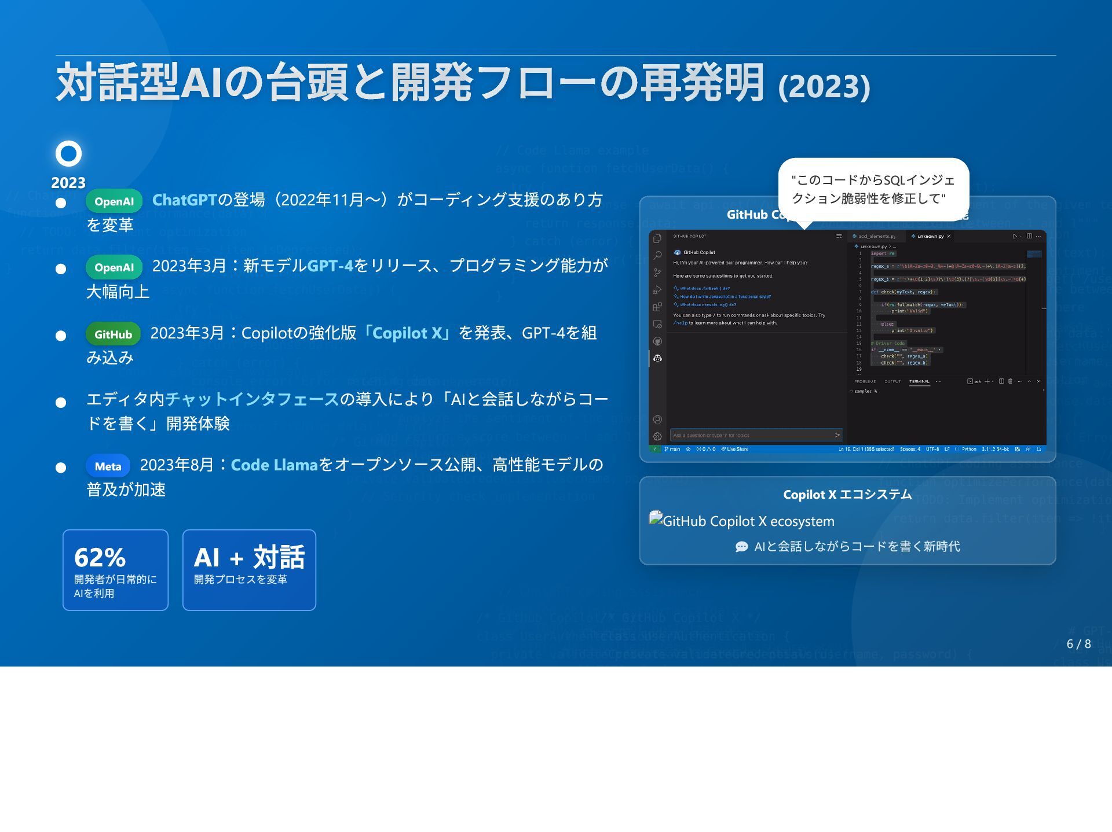The width and height of the screenshot is (1112, 832).
Task: Open the Source Control icon in the activity bar
Action: click(x=657, y=273)
